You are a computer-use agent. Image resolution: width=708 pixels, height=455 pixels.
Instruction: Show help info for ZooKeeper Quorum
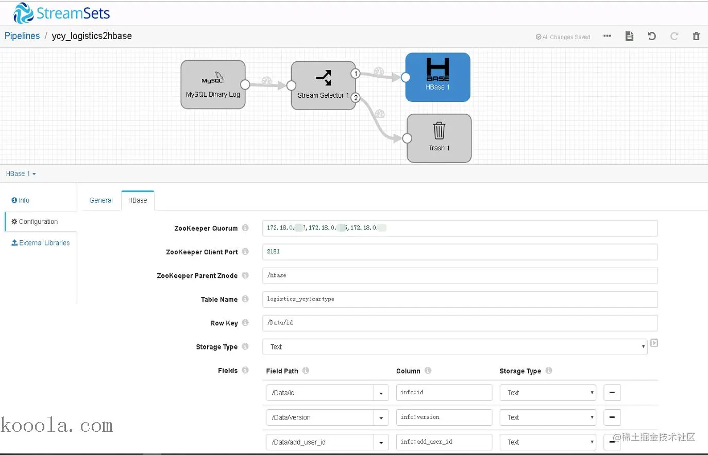click(x=245, y=228)
